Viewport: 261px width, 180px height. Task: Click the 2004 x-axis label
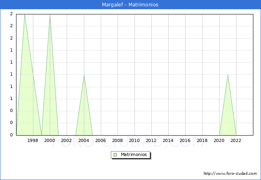pyautogui.click(x=84, y=140)
